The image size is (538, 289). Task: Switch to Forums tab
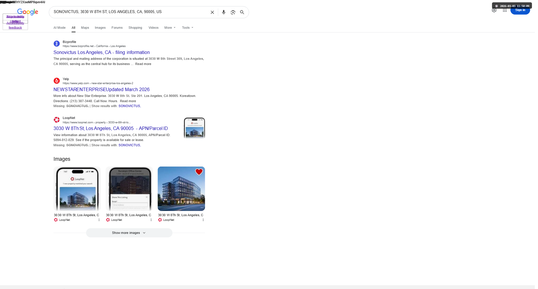[117, 28]
